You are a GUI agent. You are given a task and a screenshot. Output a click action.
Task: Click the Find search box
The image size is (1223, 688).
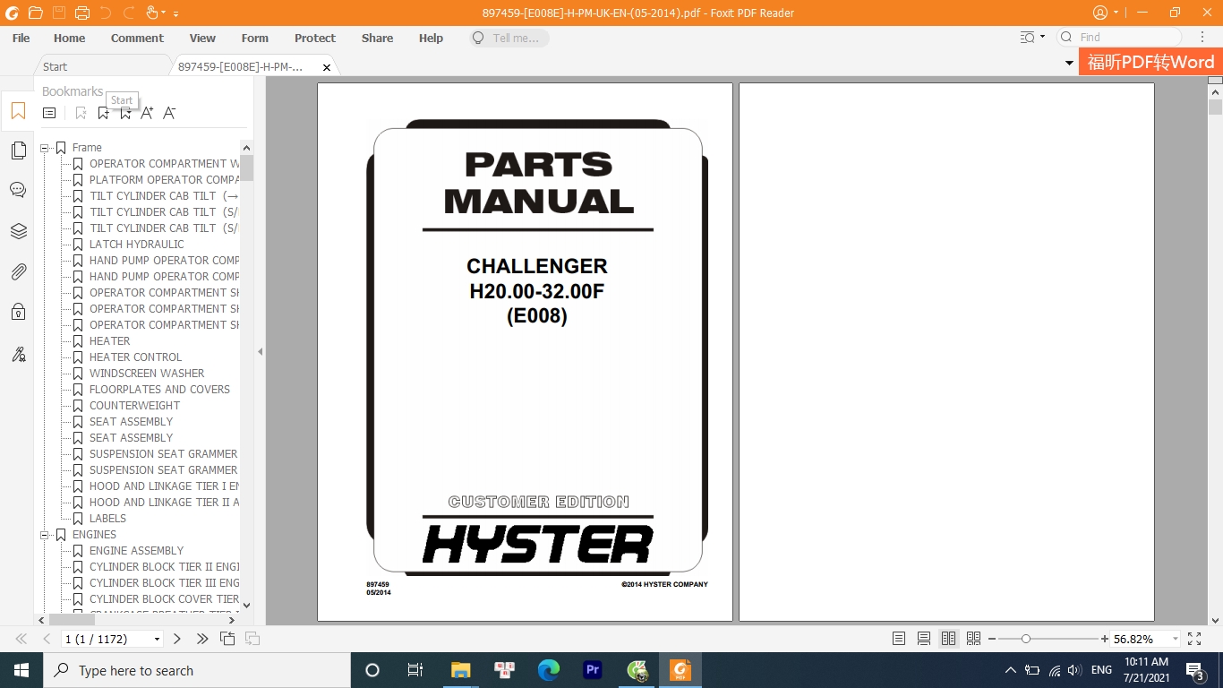pyautogui.click(x=1119, y=38)
